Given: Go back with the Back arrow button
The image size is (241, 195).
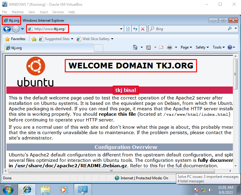Looking at the screenshot, I should 7,29.
